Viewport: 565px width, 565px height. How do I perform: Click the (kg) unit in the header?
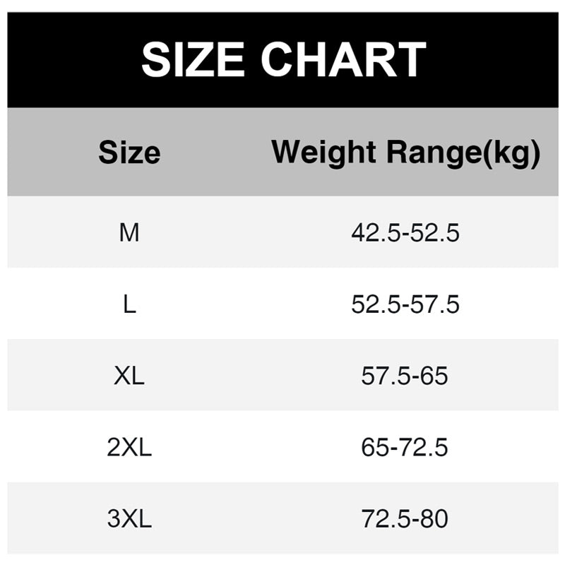(511, 154)
